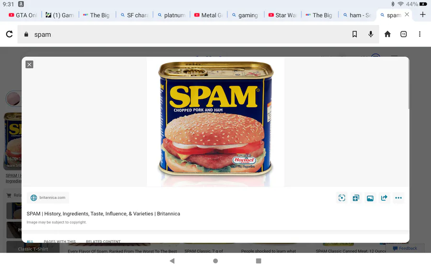The width and height of the screenshot is (431, 269).
Task: Reload the page with the refresh icon
Action: pyautogui.click(x=10, y=34)
